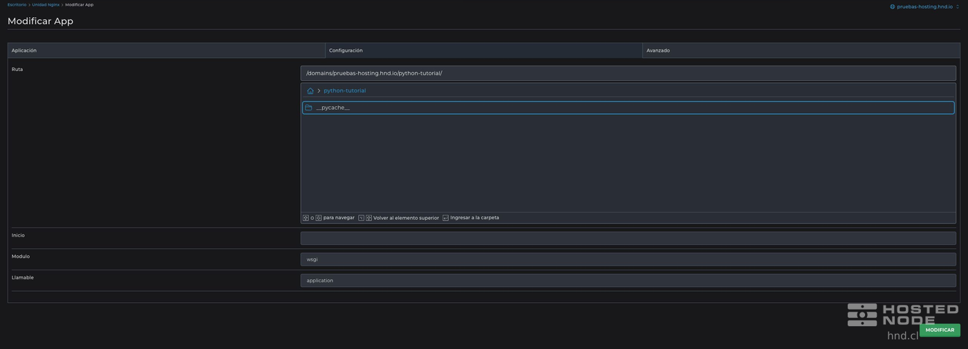Click the 'Modificar App' breadcrumb text
968x349 pixels.
point(80,5)
